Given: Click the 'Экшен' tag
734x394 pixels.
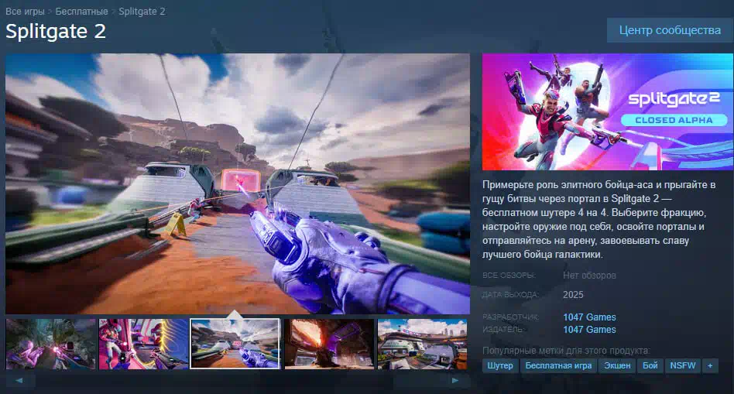Looking at the screenshot, I should (x=617, y=365).
